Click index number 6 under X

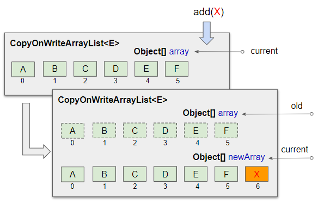258,186
